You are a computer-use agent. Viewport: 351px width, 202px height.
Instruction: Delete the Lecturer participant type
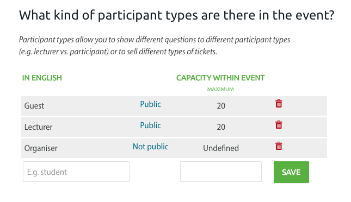tap(279, 125)
